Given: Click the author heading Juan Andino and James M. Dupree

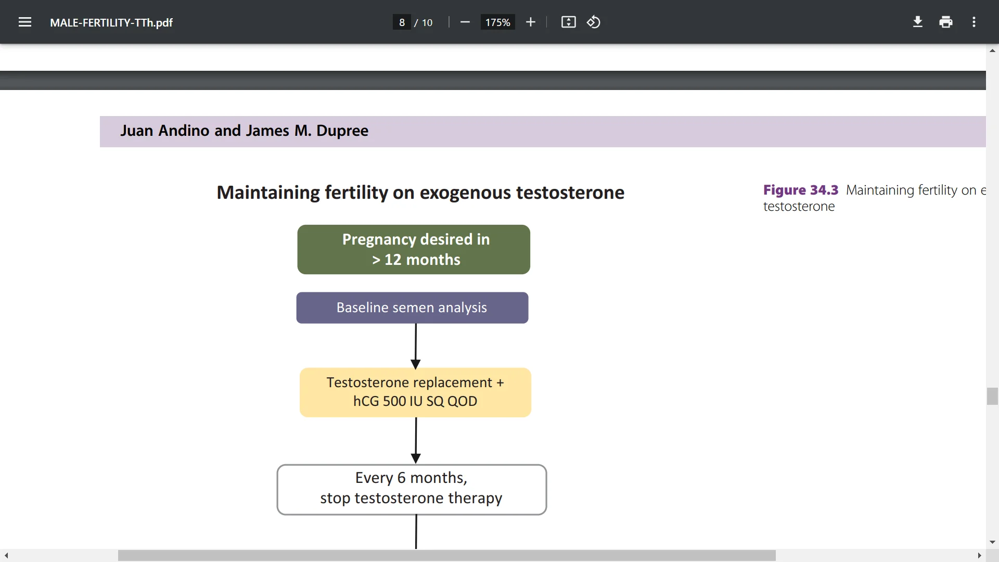Looking at the screenshot, I should 244,131.
